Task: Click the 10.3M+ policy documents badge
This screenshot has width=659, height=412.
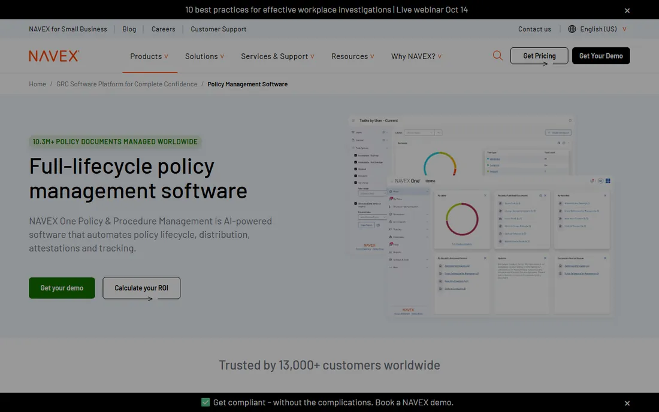Action: point(115,142)
